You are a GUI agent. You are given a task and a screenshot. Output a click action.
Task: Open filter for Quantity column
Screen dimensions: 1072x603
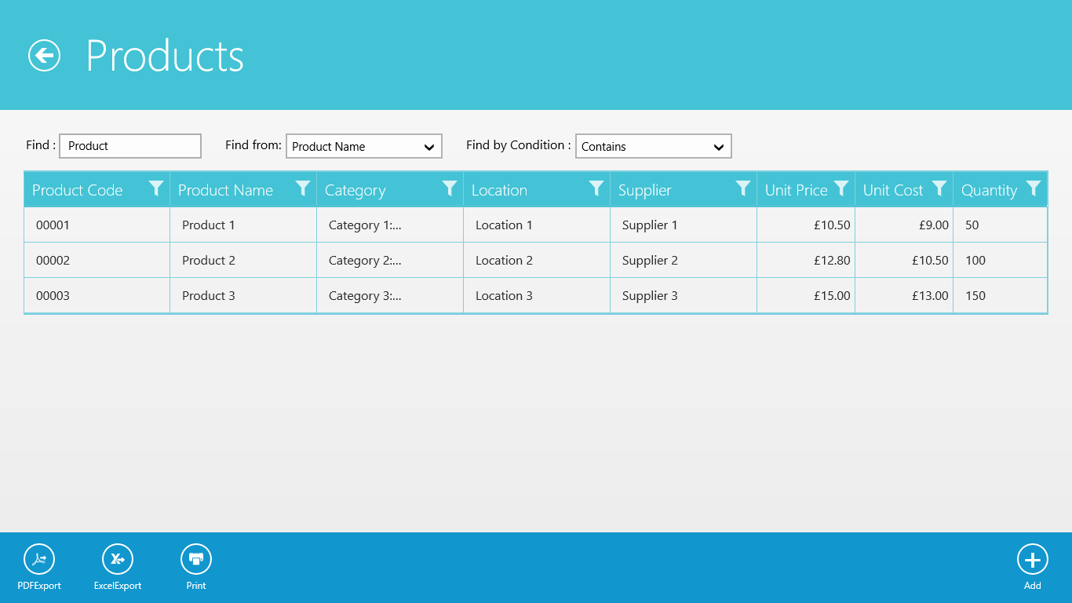pyautogui.click(x=1034, y=188)
